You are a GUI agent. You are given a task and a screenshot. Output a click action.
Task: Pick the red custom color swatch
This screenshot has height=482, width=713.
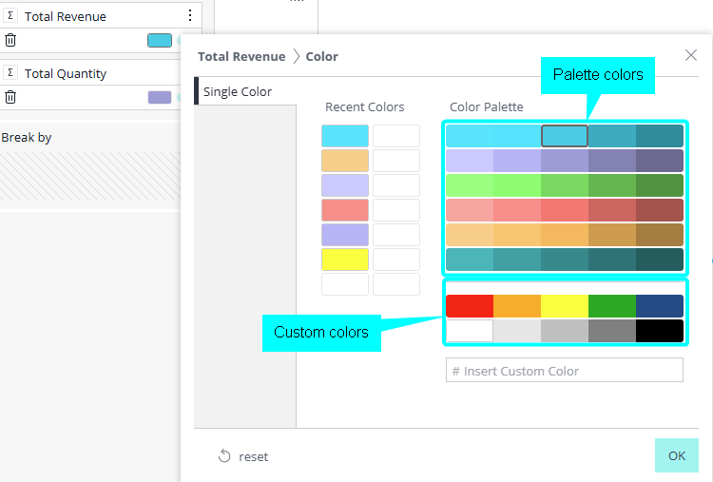coord(470,306)
